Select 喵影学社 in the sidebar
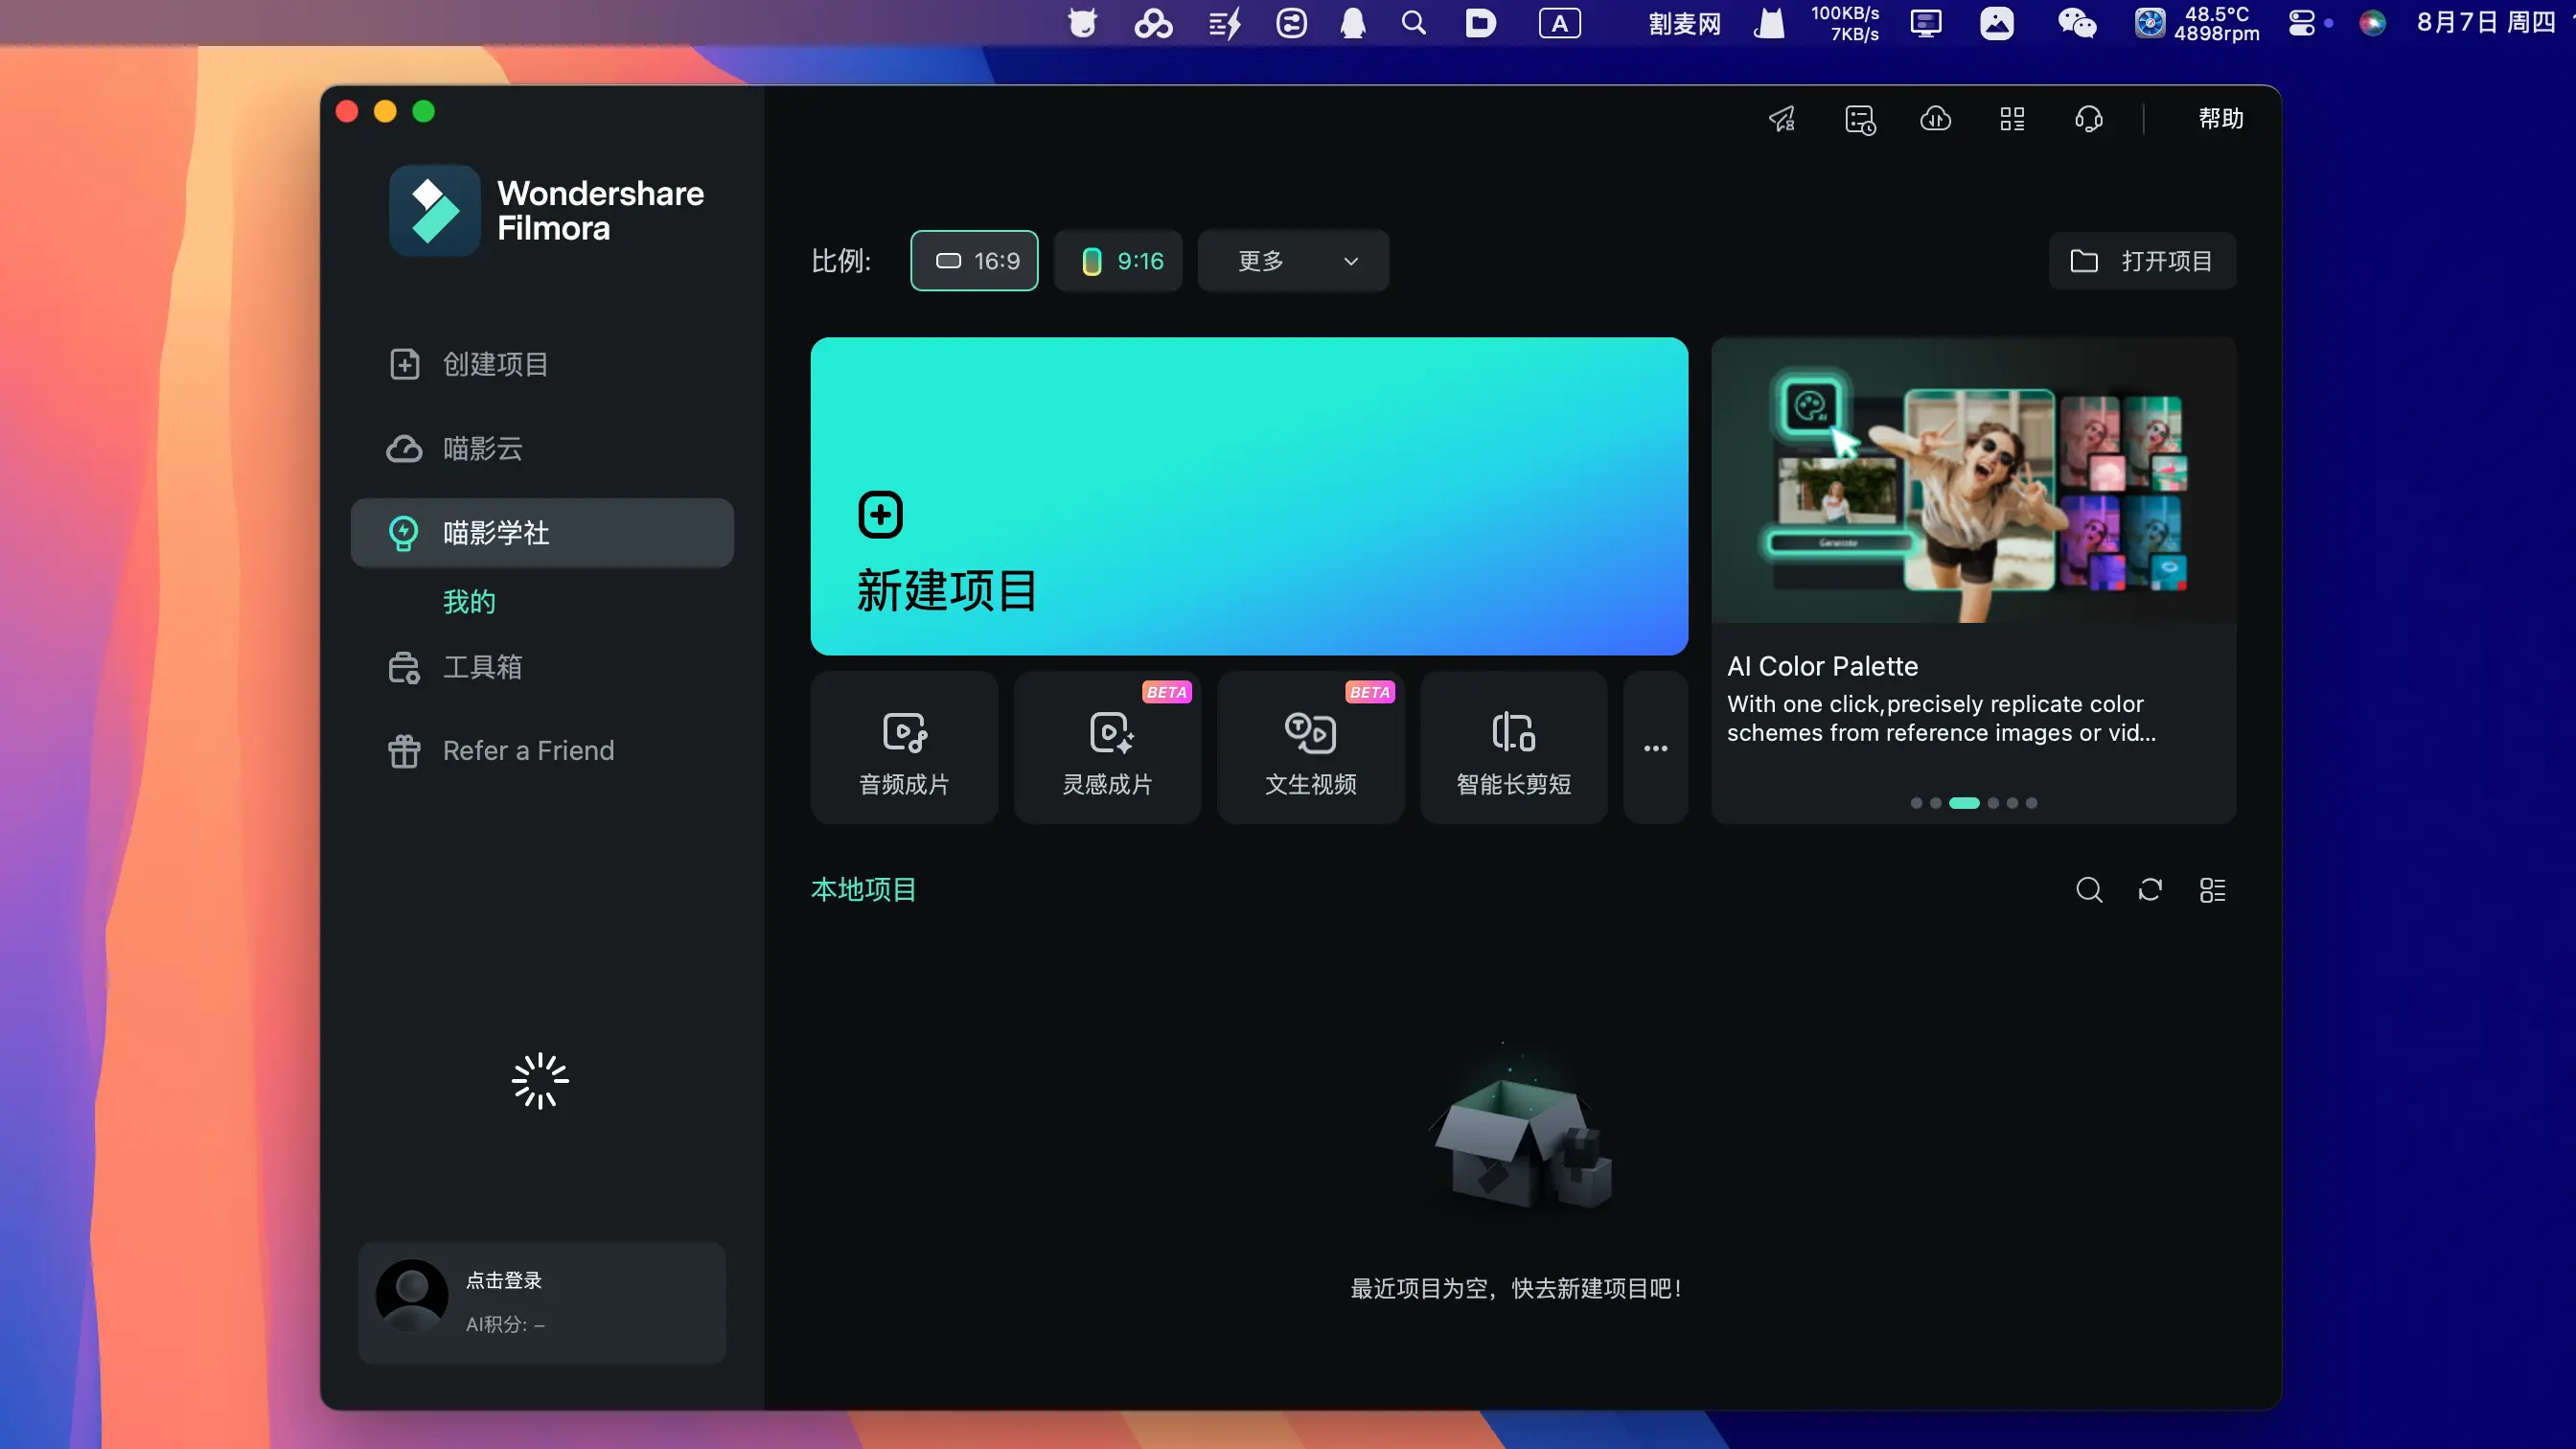2576x1449 pixels. (542, 533)
